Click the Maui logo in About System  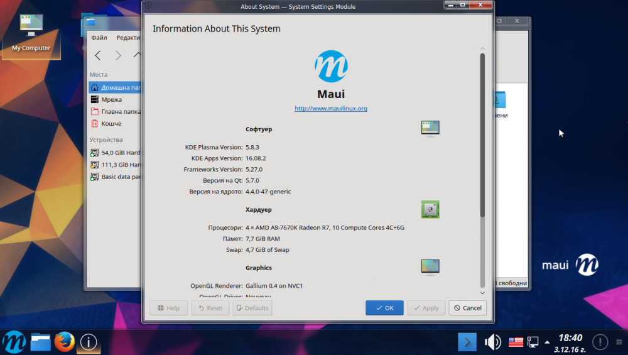coord(331,66)
